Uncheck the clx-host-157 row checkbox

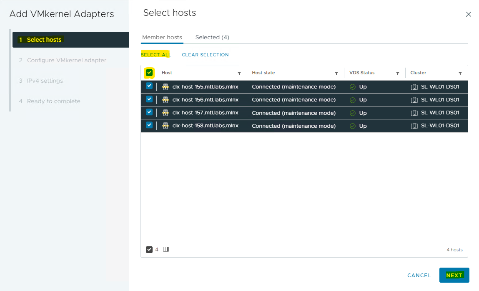tap(149, 112)
